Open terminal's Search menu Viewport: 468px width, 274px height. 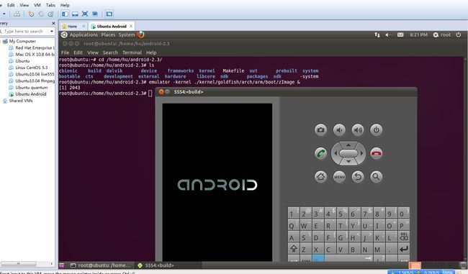(110, 52)
